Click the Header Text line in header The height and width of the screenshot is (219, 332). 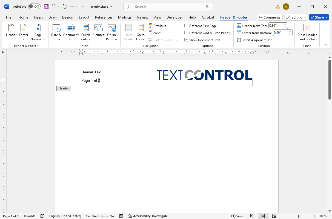pyautogui.click(x=91, y=72)
